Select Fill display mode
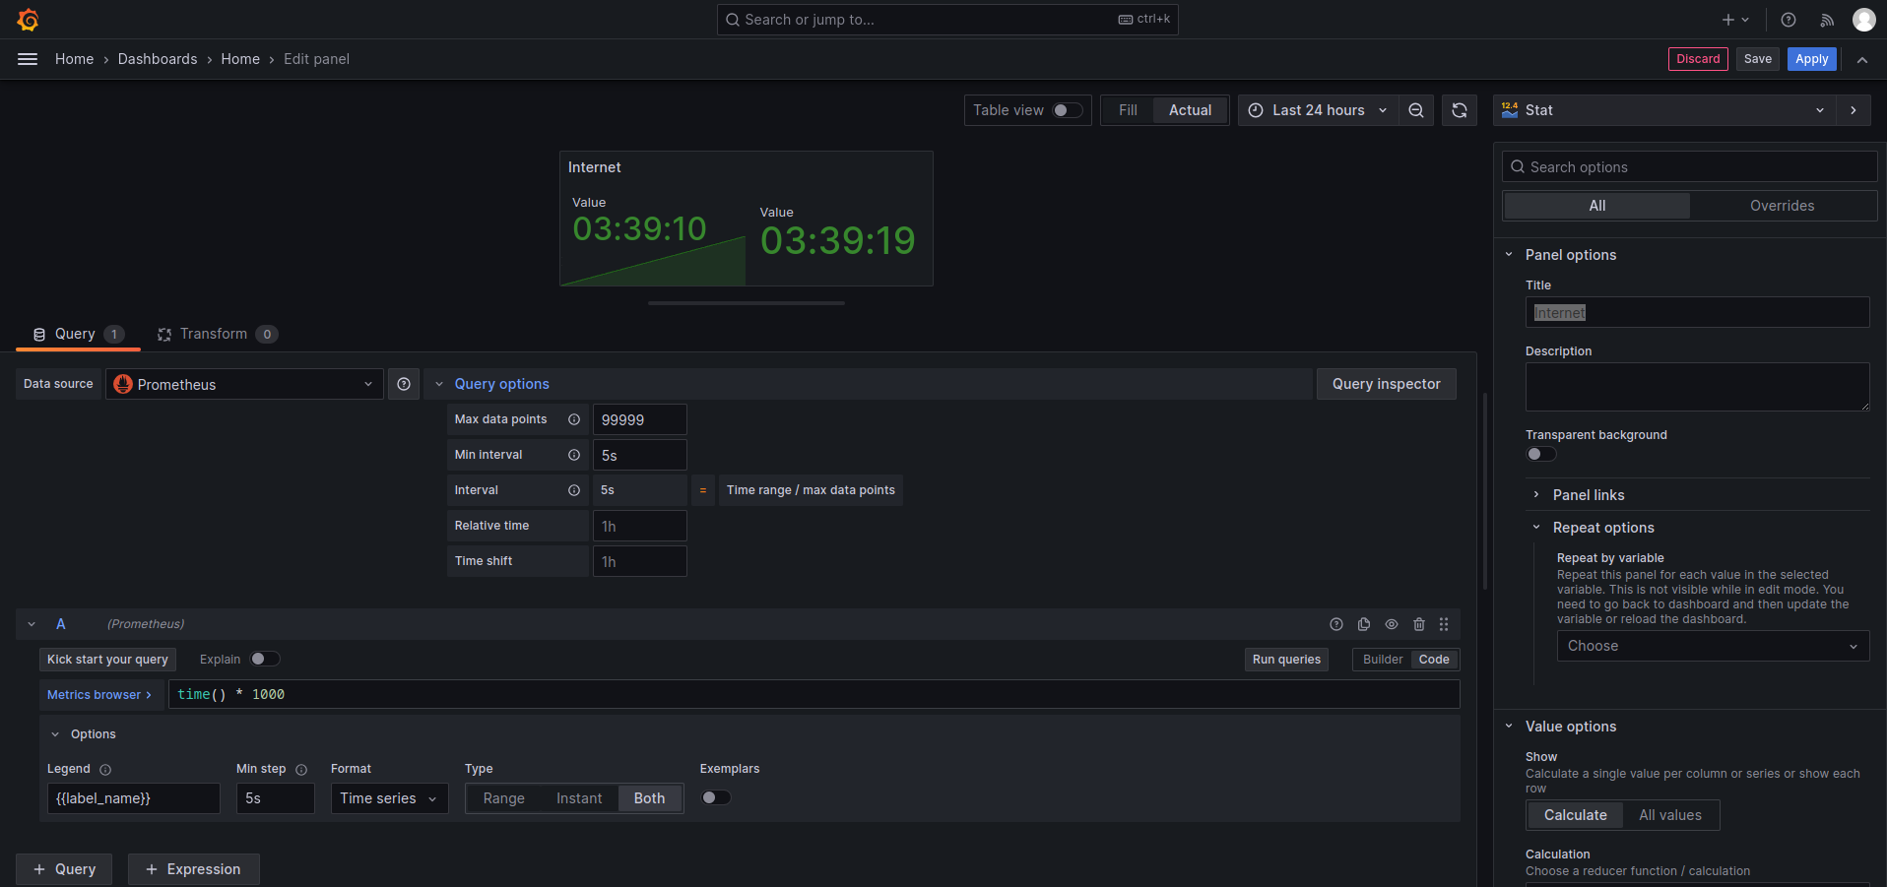This screenshot has width=1887, height=887. (x=1128, y=110)
